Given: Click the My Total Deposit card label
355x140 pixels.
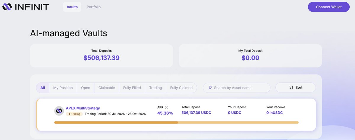Looking at the screenshot, I should [x=250, y=51].
